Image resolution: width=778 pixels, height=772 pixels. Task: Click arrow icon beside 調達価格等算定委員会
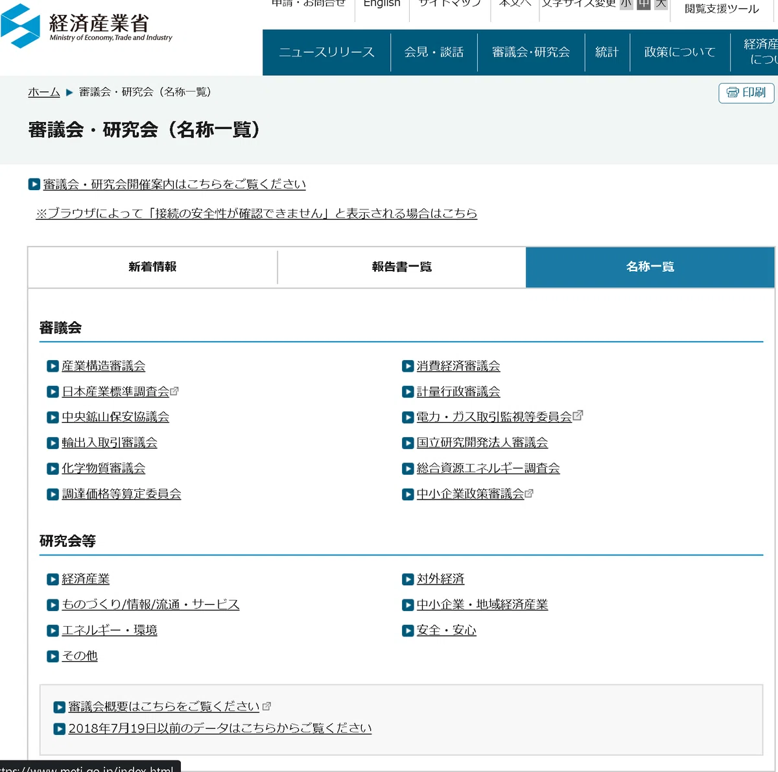(53, 494)
